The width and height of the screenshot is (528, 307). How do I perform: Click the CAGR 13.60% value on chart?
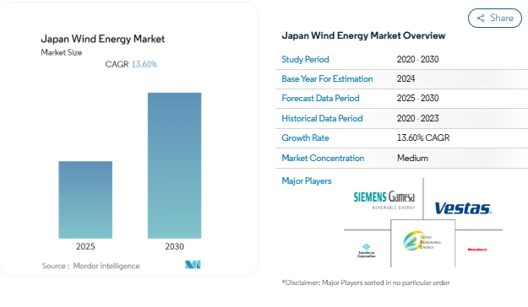[131, 64]
